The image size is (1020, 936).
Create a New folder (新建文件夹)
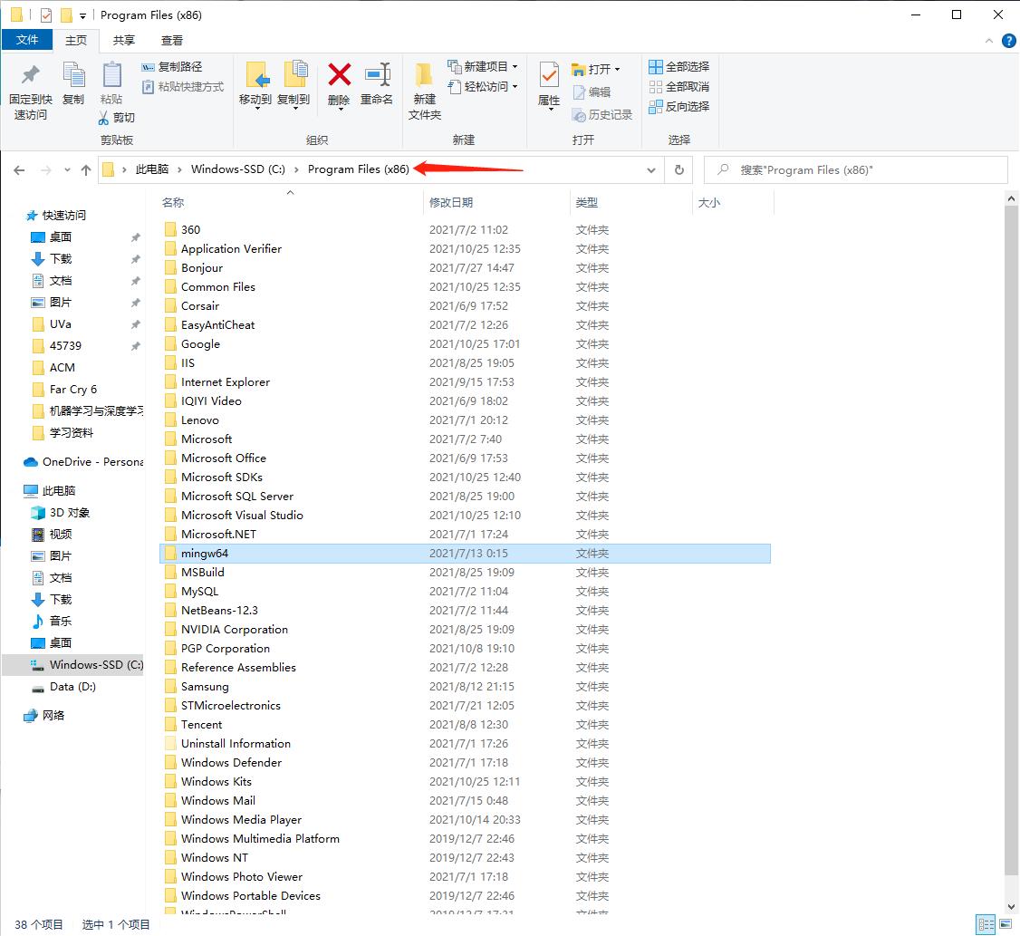(424, 90)
